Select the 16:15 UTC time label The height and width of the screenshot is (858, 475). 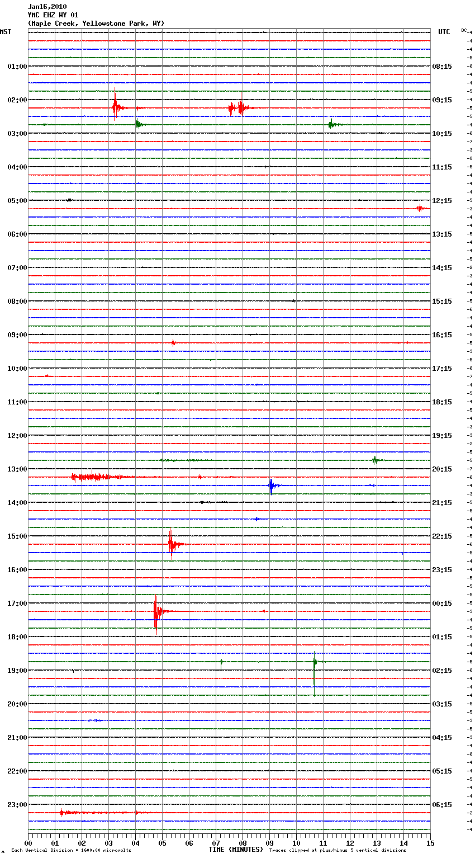pos(442,335)
